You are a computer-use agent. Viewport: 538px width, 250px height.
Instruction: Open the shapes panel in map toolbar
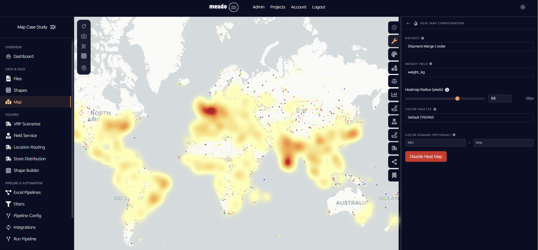tap(394, 68)
